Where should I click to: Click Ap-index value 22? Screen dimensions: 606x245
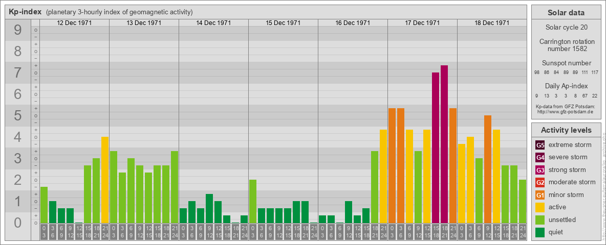tap(594, 96)
